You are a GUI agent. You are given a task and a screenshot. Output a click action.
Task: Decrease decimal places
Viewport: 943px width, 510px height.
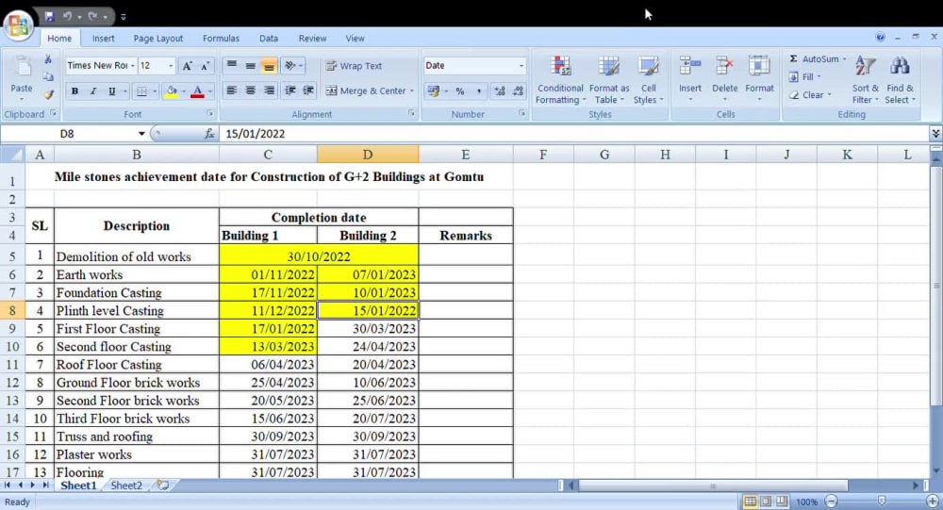tap(518, 91)
